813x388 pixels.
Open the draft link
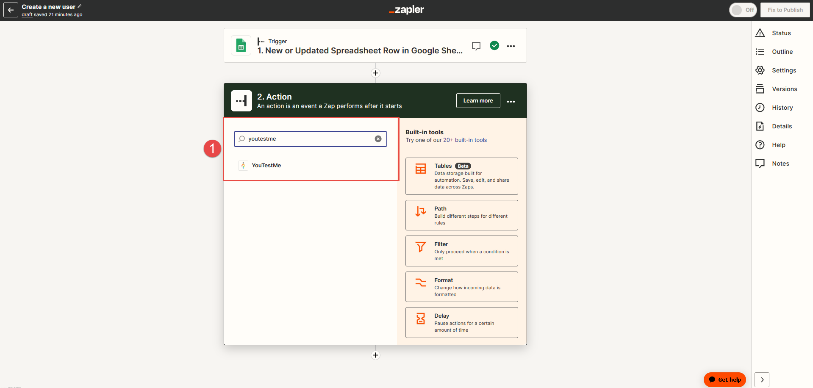[27, 14]
